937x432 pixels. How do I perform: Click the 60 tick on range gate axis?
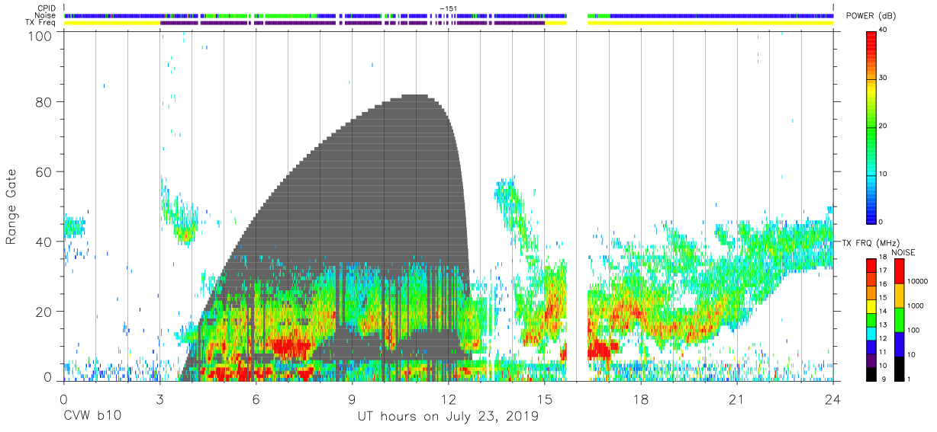click(43, 172)
